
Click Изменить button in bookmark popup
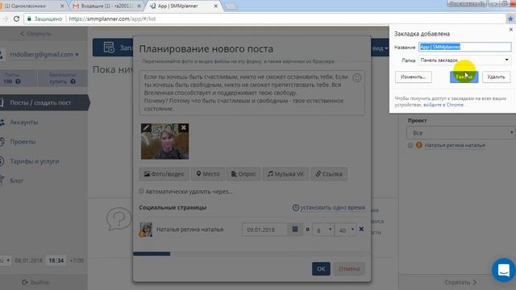(x=414, y=77)
